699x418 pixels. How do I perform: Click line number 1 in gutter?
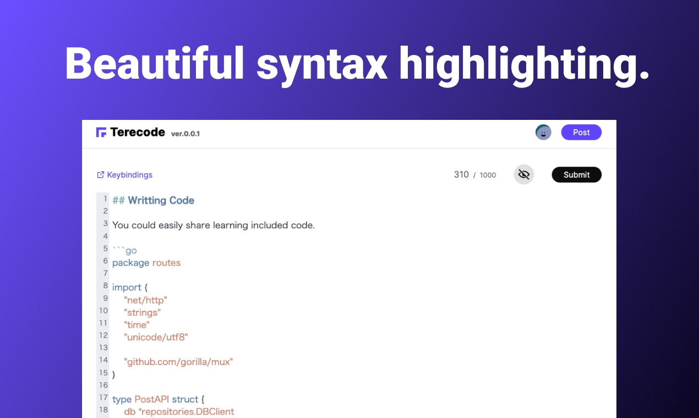coord(105,199)
